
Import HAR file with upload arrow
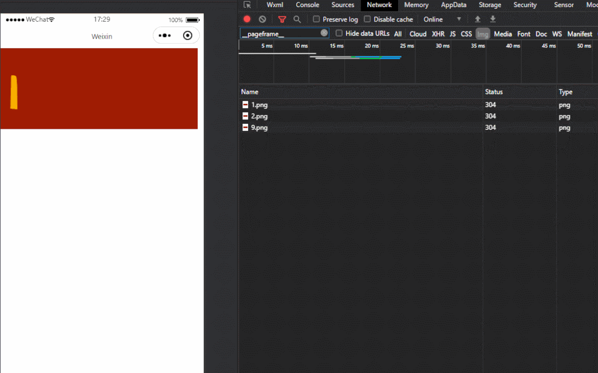(477, 19)
